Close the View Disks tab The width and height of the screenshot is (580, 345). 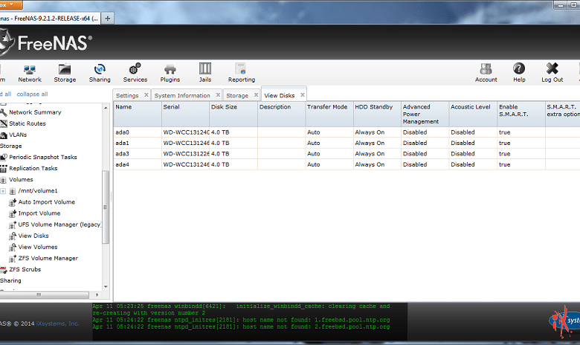[302, 95]
